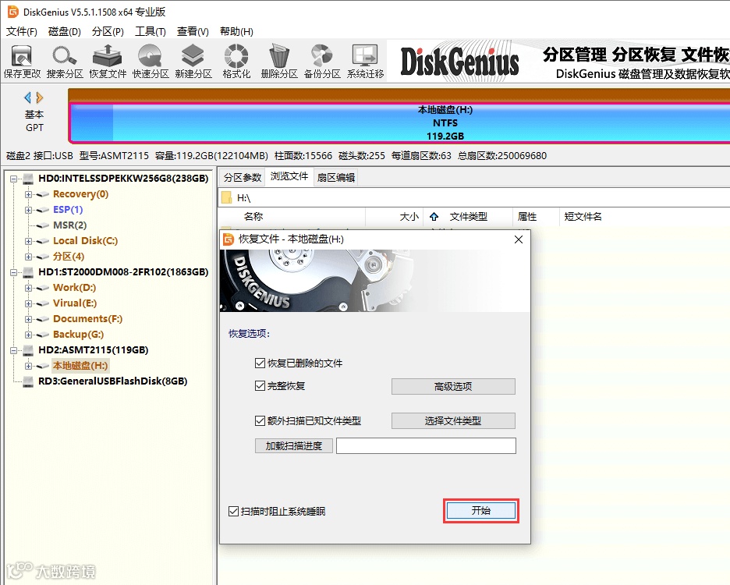Sort files by 属性 column header
This screenshot has height=585, width=730.
click(x=527, y=217)
